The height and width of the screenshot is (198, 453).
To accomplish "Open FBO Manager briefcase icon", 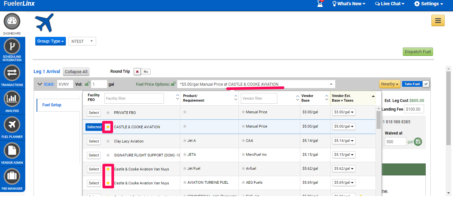I will tap(12, 176).
